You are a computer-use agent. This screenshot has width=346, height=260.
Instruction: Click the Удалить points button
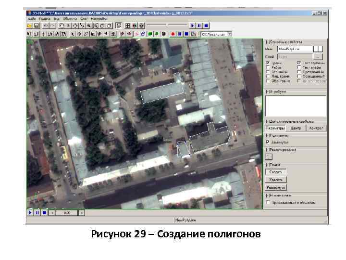pos(276,180)
